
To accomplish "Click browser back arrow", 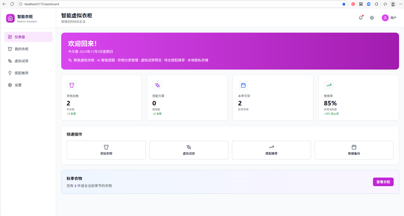I will [4, 4].
